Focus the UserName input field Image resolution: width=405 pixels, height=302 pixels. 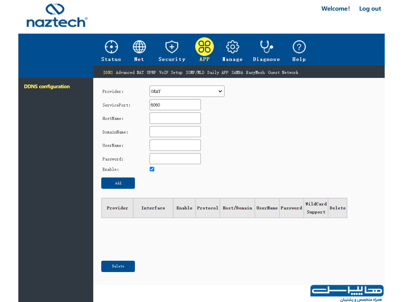[x=175, y=145]
